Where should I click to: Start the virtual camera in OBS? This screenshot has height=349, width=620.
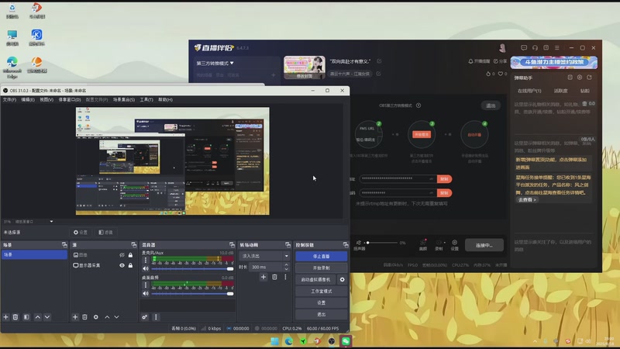tap(315, 279)
